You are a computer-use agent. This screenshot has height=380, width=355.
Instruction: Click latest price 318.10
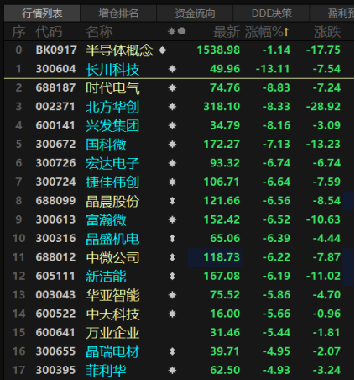coord(222,107)
